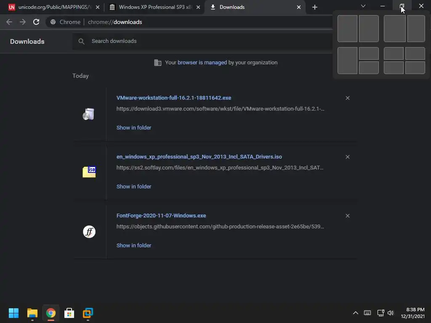Click the FontForge ff icon
Viewport: 431px width, 323px height.
[x=89, y=232]
